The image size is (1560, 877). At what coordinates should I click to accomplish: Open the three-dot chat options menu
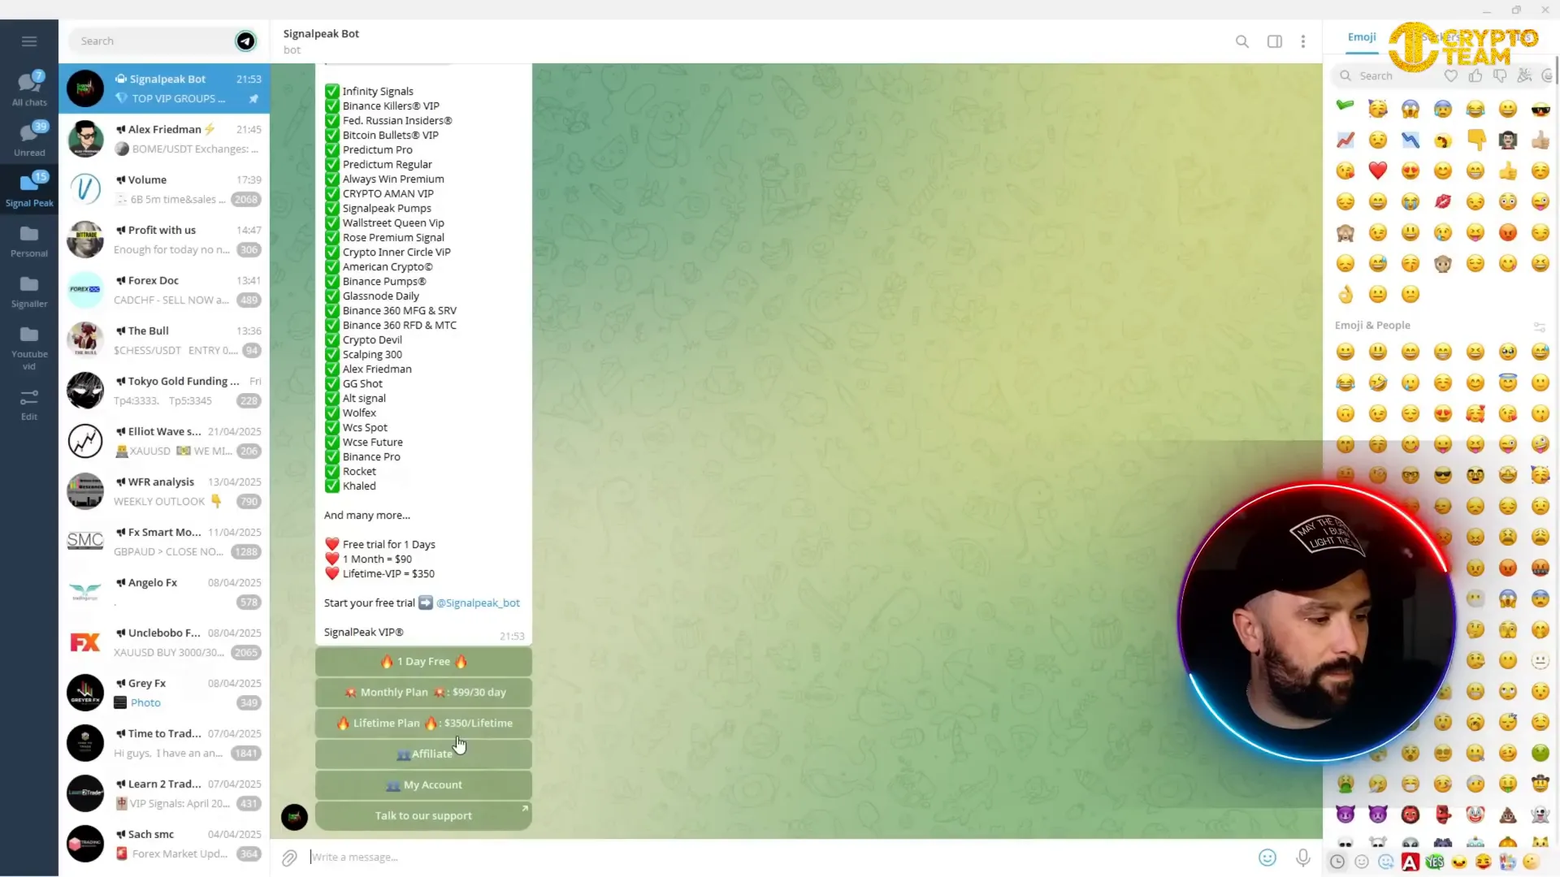(1303, 41)
